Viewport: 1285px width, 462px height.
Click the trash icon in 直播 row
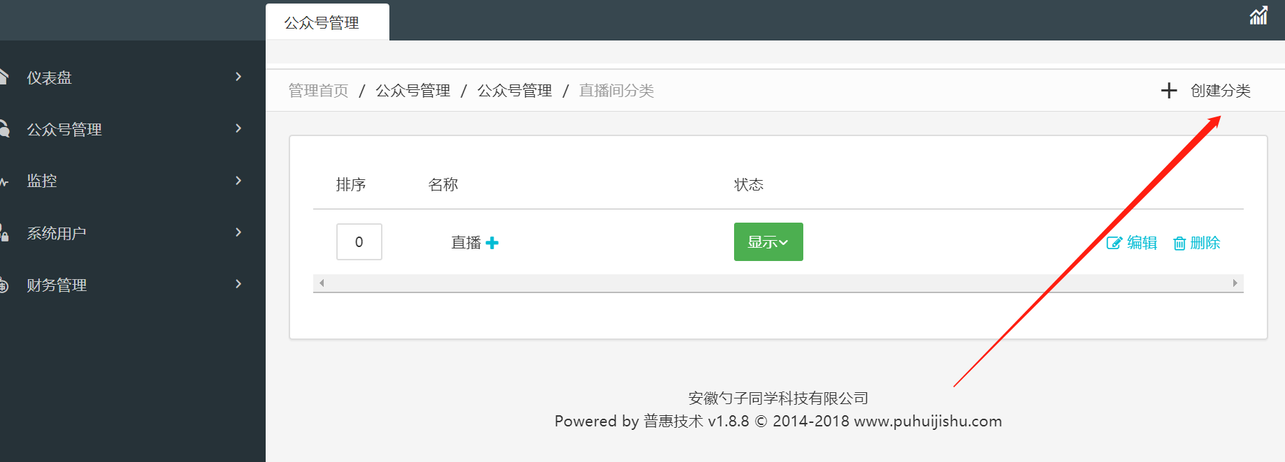1179,244
